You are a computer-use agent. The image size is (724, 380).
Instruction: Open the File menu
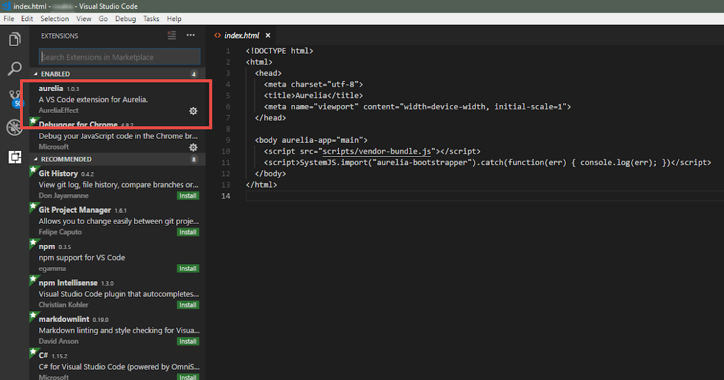tap(9, 19)
